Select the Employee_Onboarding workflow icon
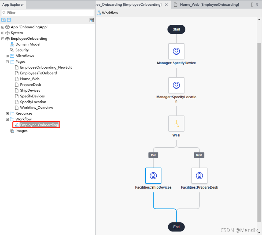 17,125
